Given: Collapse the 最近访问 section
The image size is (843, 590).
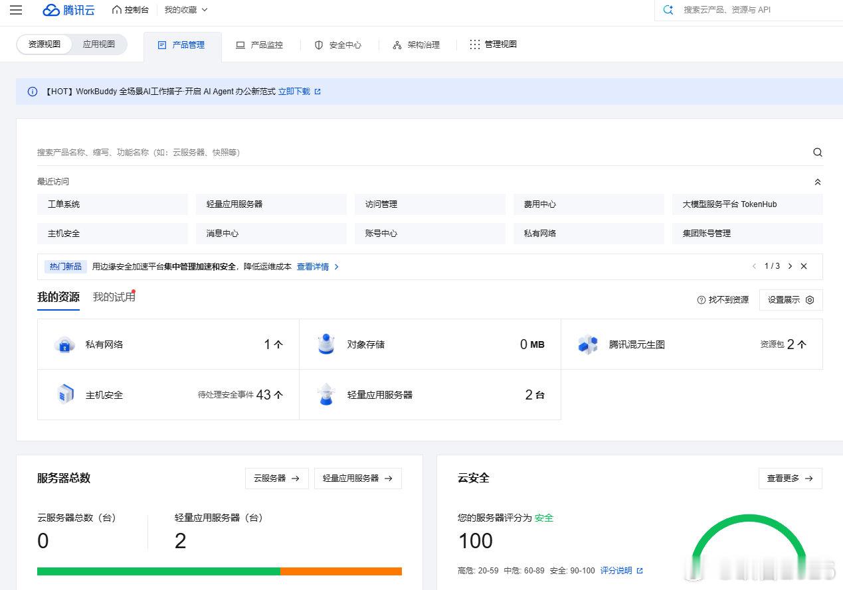Looking at the screenshot, I should pyautogui.click(x=818, y=182).
